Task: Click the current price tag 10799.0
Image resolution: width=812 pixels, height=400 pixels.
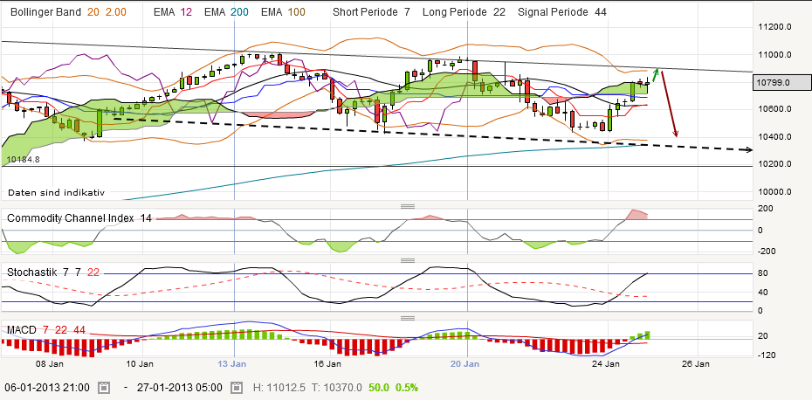Action: (781, 82)
